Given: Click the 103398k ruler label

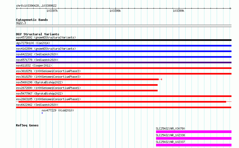Looking at the screenshot, I should click(x=115, y=11).
